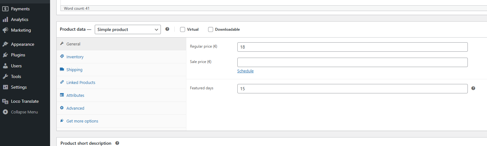
Task: Open the Loco Translate menu label
Action: 25,101
